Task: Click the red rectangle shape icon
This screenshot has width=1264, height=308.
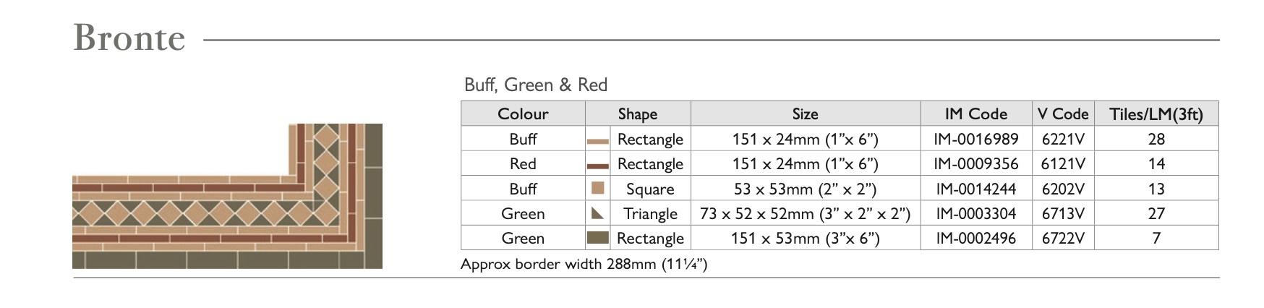Action: [597, 166]
